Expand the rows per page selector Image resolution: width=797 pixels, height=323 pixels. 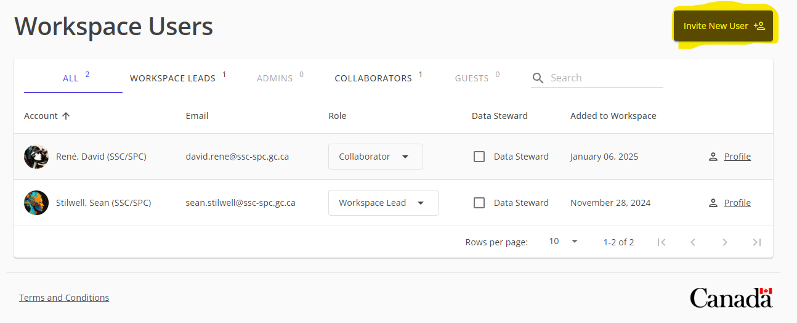(x=564, y=242)
